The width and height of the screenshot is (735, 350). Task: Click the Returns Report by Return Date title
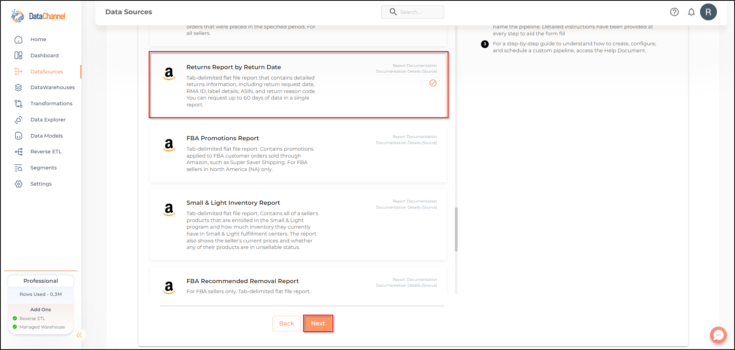pyautogui.click(x=234, y=67)
